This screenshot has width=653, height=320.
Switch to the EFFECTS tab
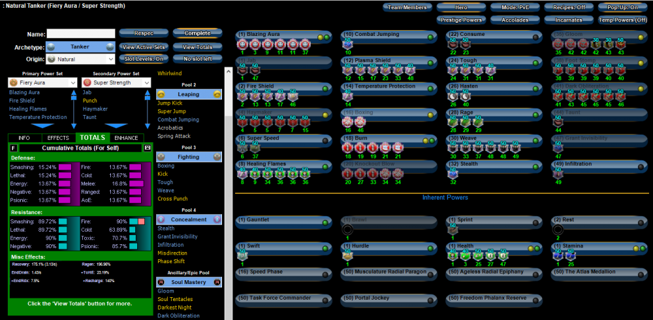[x=58, y=138]
